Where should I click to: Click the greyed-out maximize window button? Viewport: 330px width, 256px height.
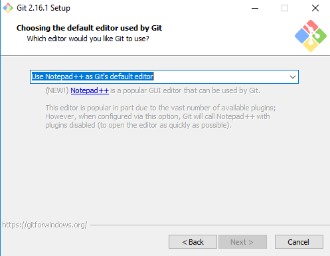pos(285,8)
